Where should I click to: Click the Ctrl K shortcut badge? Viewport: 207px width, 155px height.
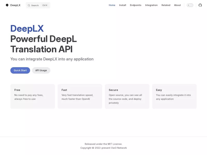point(45,5)
